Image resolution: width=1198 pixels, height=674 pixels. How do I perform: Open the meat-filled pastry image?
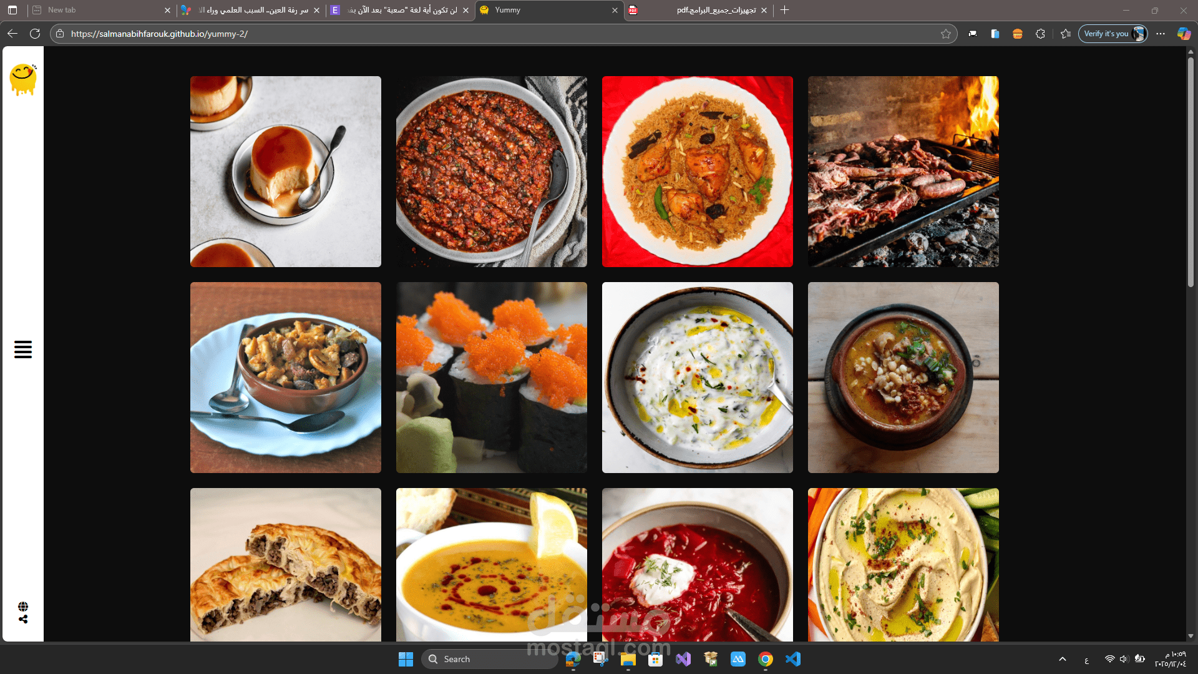286,565
